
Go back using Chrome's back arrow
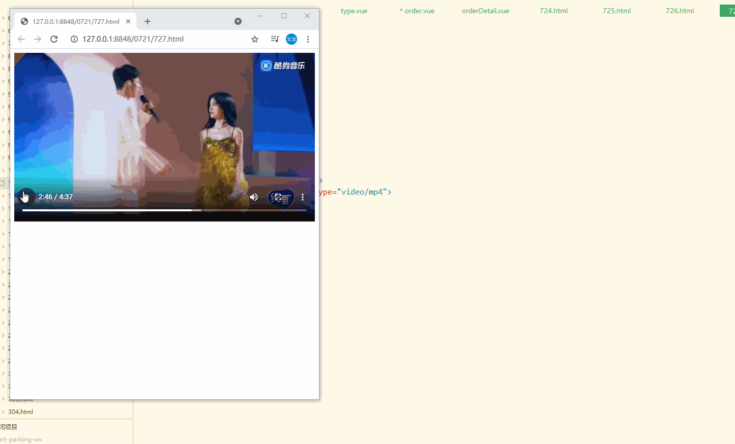(21, 39)
